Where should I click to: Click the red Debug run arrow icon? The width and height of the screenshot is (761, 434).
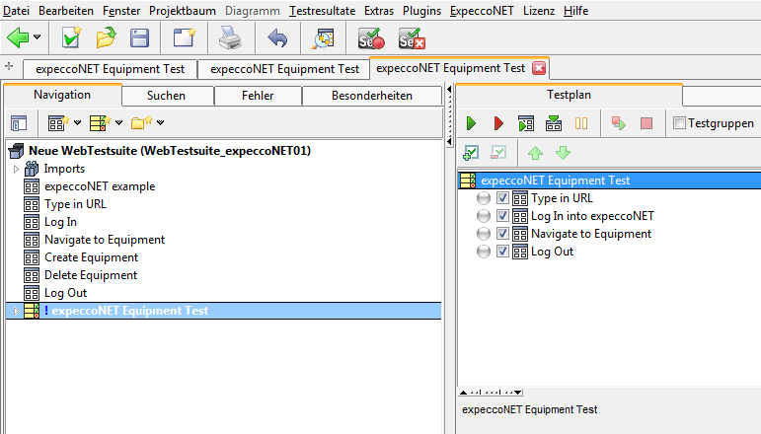click(x=498, y=123)
